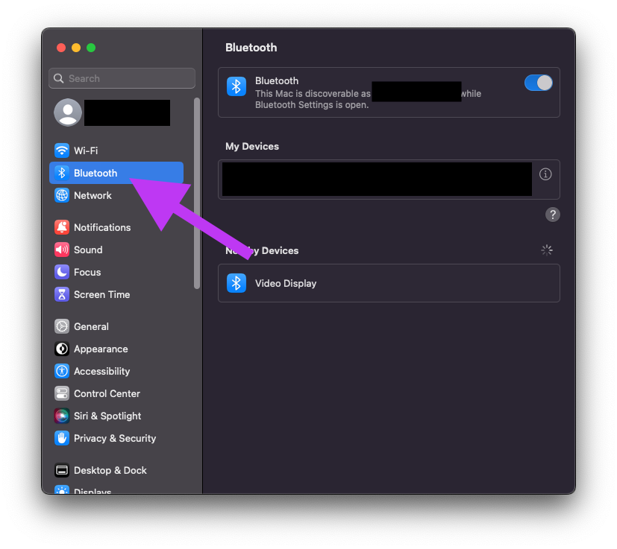Click the General gear icon
Image resolution: width=617 pixels, height=549 pixels.
(62, 326)
